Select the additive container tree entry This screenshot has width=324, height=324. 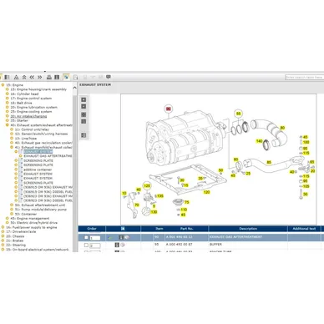pos(38,170)
